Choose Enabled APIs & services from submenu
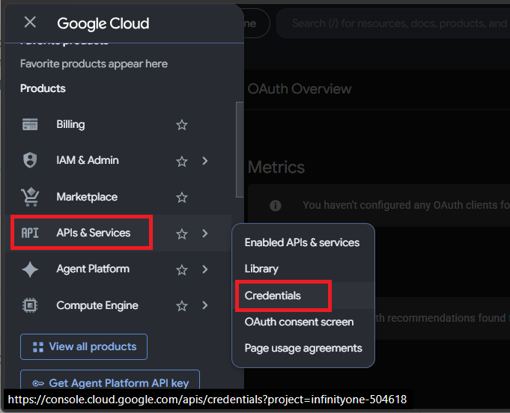510x413 pixels. point(302,242)
